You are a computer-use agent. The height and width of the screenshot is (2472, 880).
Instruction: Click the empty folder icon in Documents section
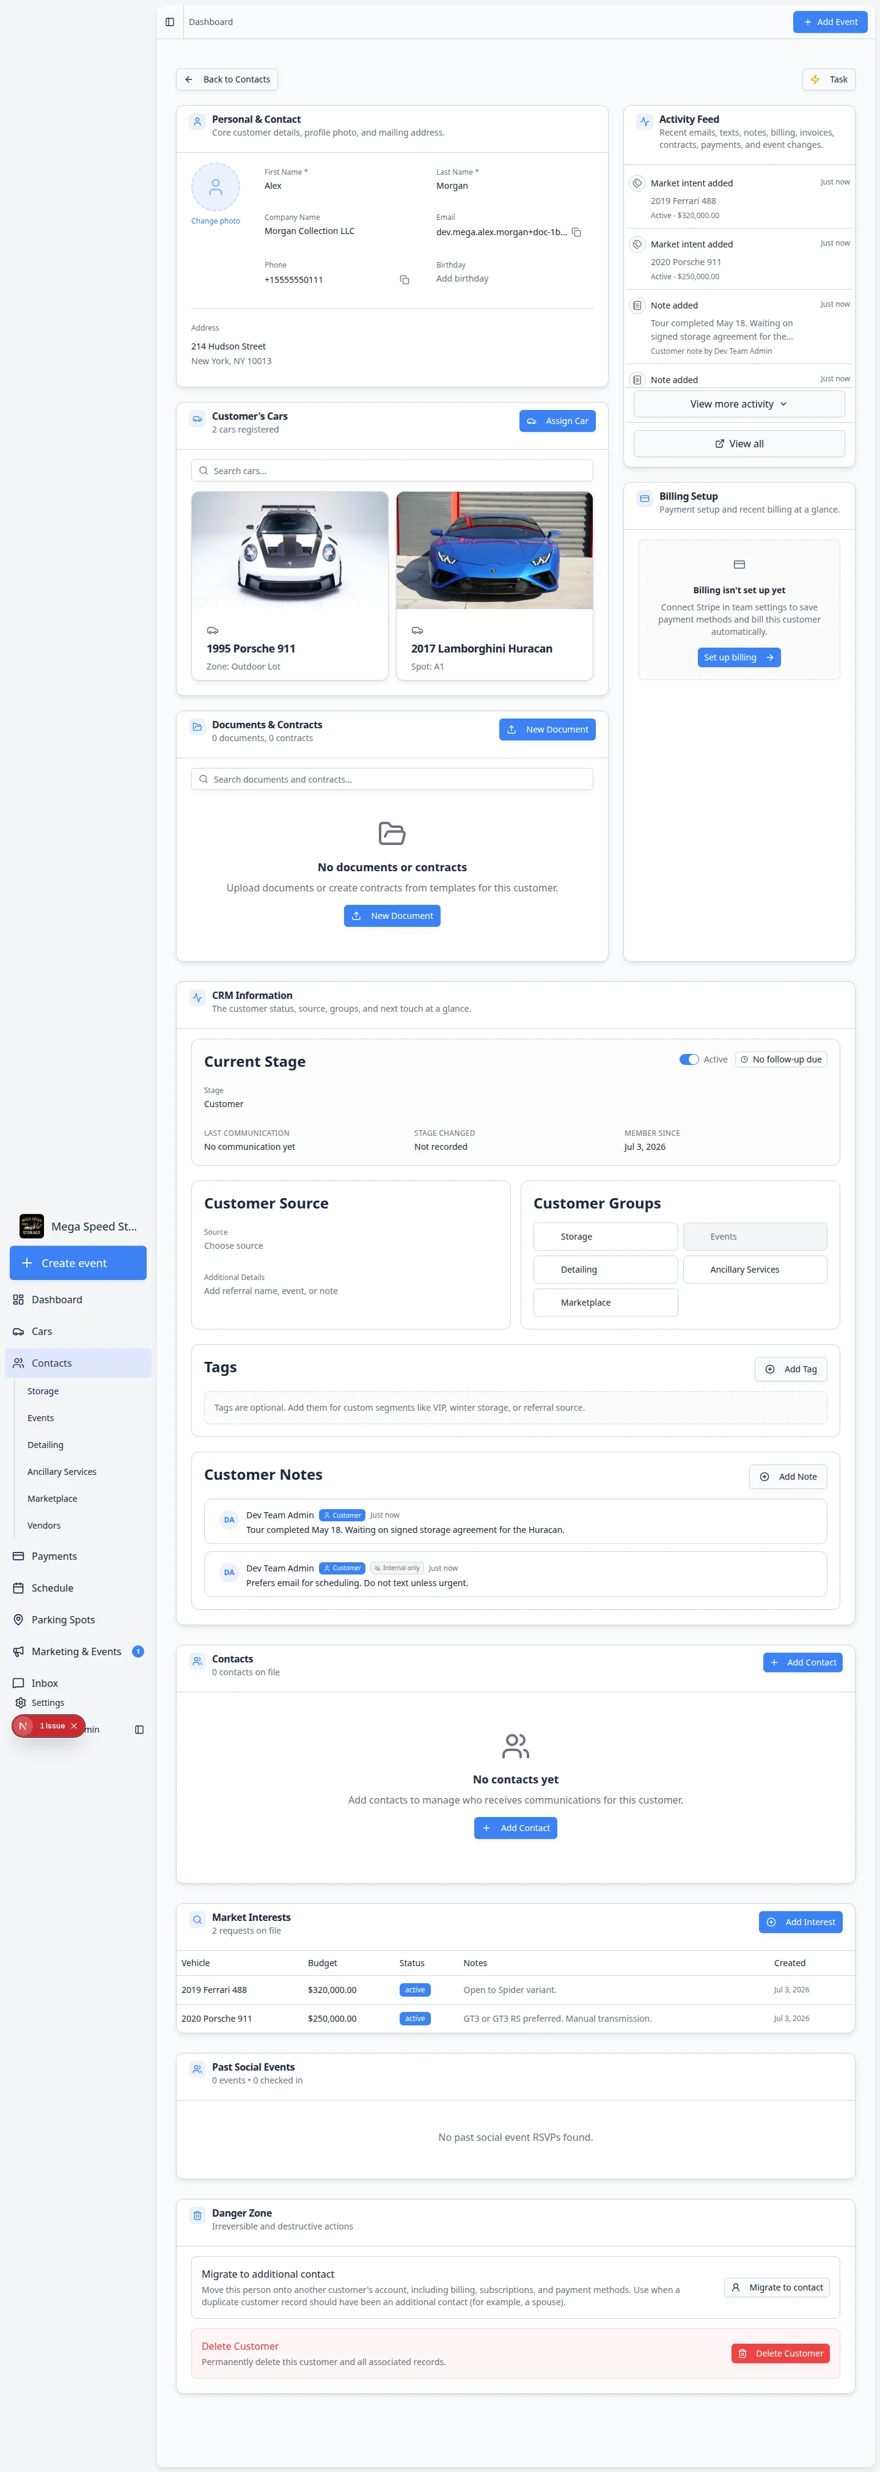392,833
